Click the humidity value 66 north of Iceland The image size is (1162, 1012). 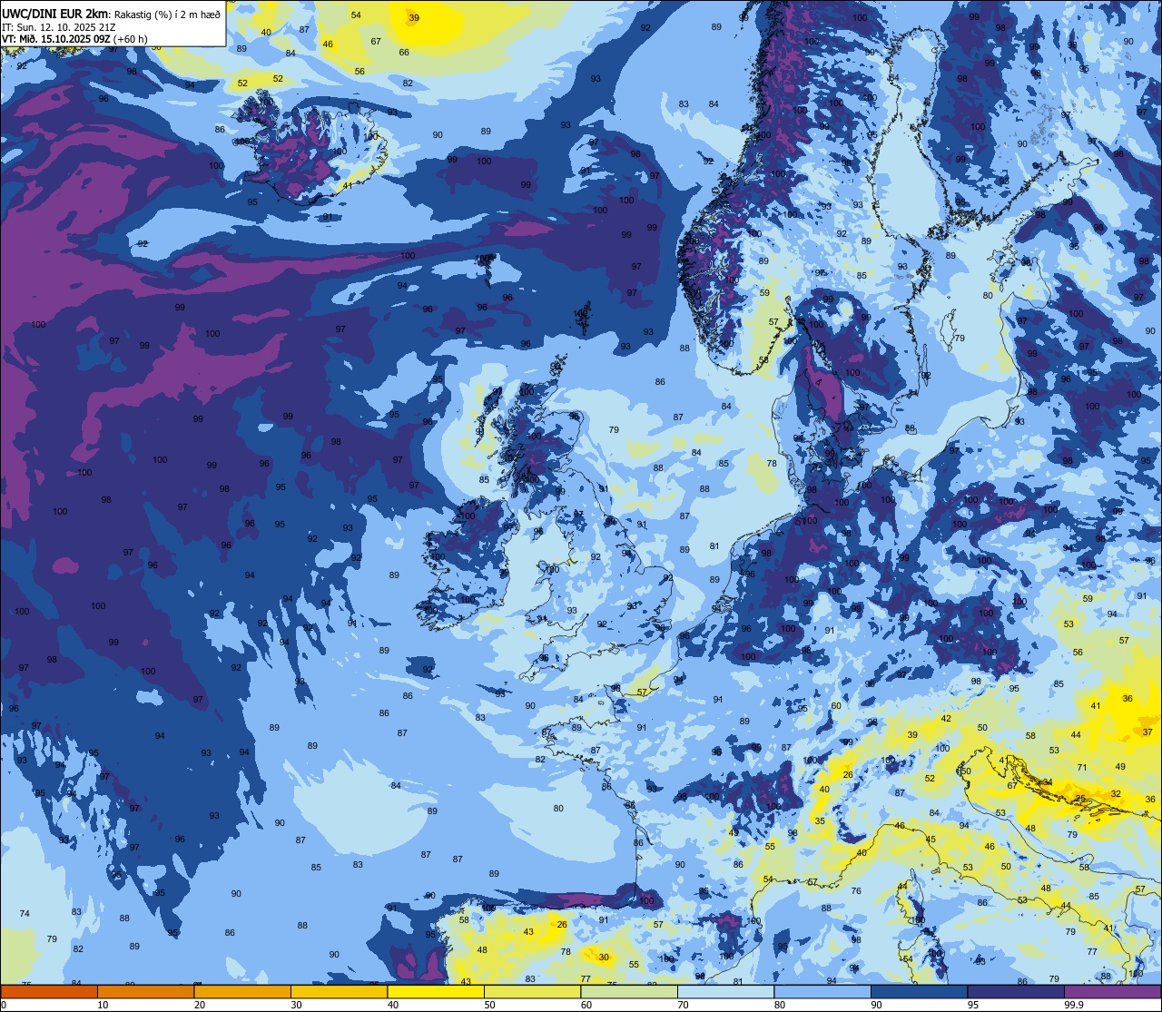404,53
